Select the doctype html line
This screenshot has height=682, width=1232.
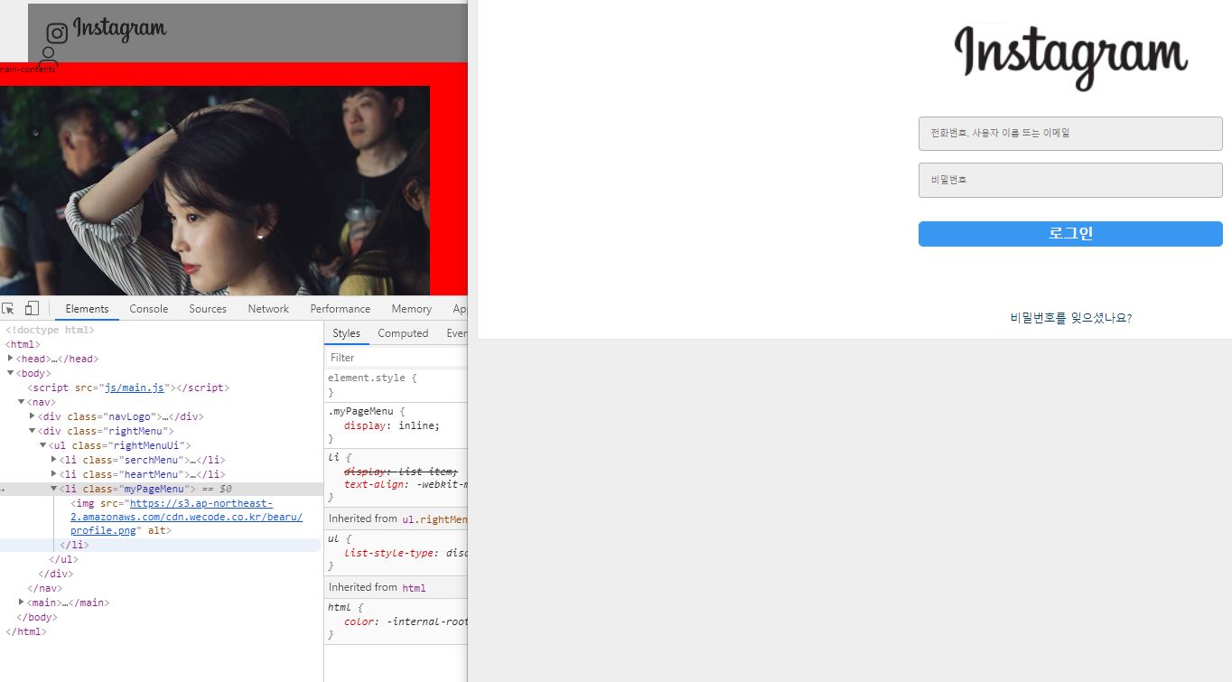click(x=50, y=330)
